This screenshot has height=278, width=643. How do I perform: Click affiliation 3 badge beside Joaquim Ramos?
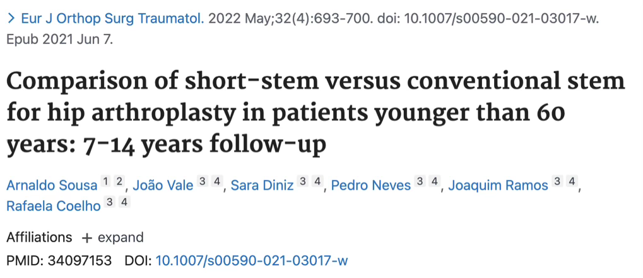557,182
